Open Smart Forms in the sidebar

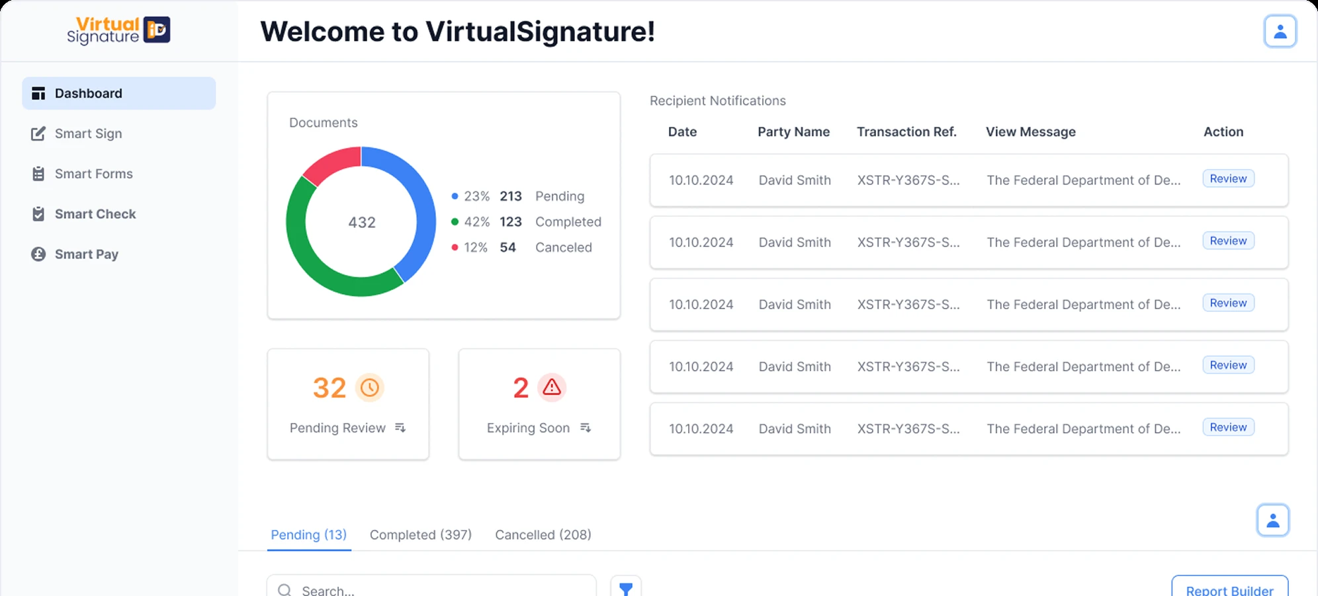[x=93, y=174]
